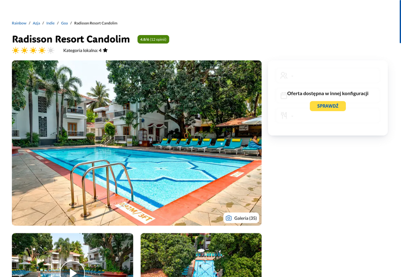
Task: Select the guests count field
Action: pos(328,75)
